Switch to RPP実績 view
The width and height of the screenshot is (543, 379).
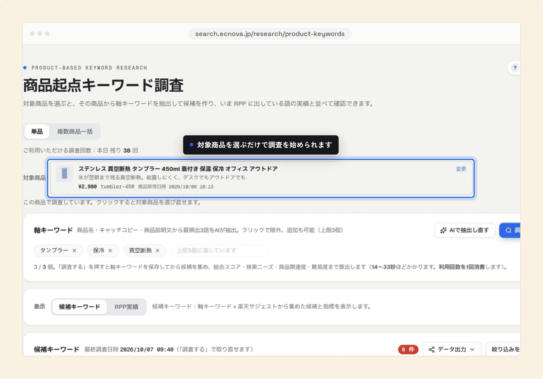126,307
